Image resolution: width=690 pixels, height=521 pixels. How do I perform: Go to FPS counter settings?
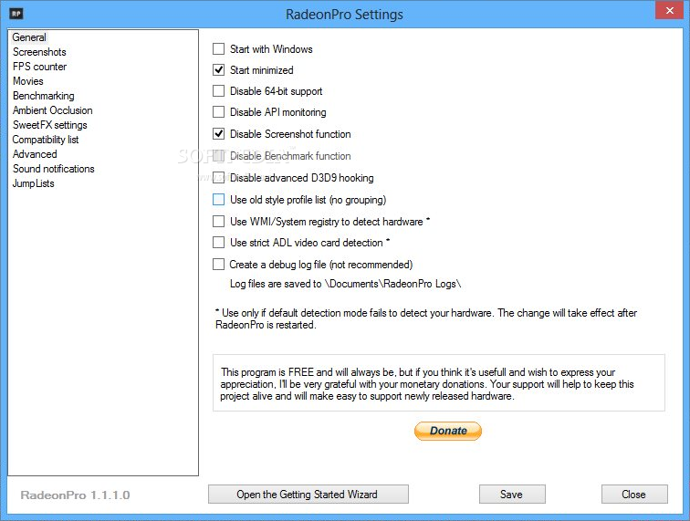click(x=39, y=67)
